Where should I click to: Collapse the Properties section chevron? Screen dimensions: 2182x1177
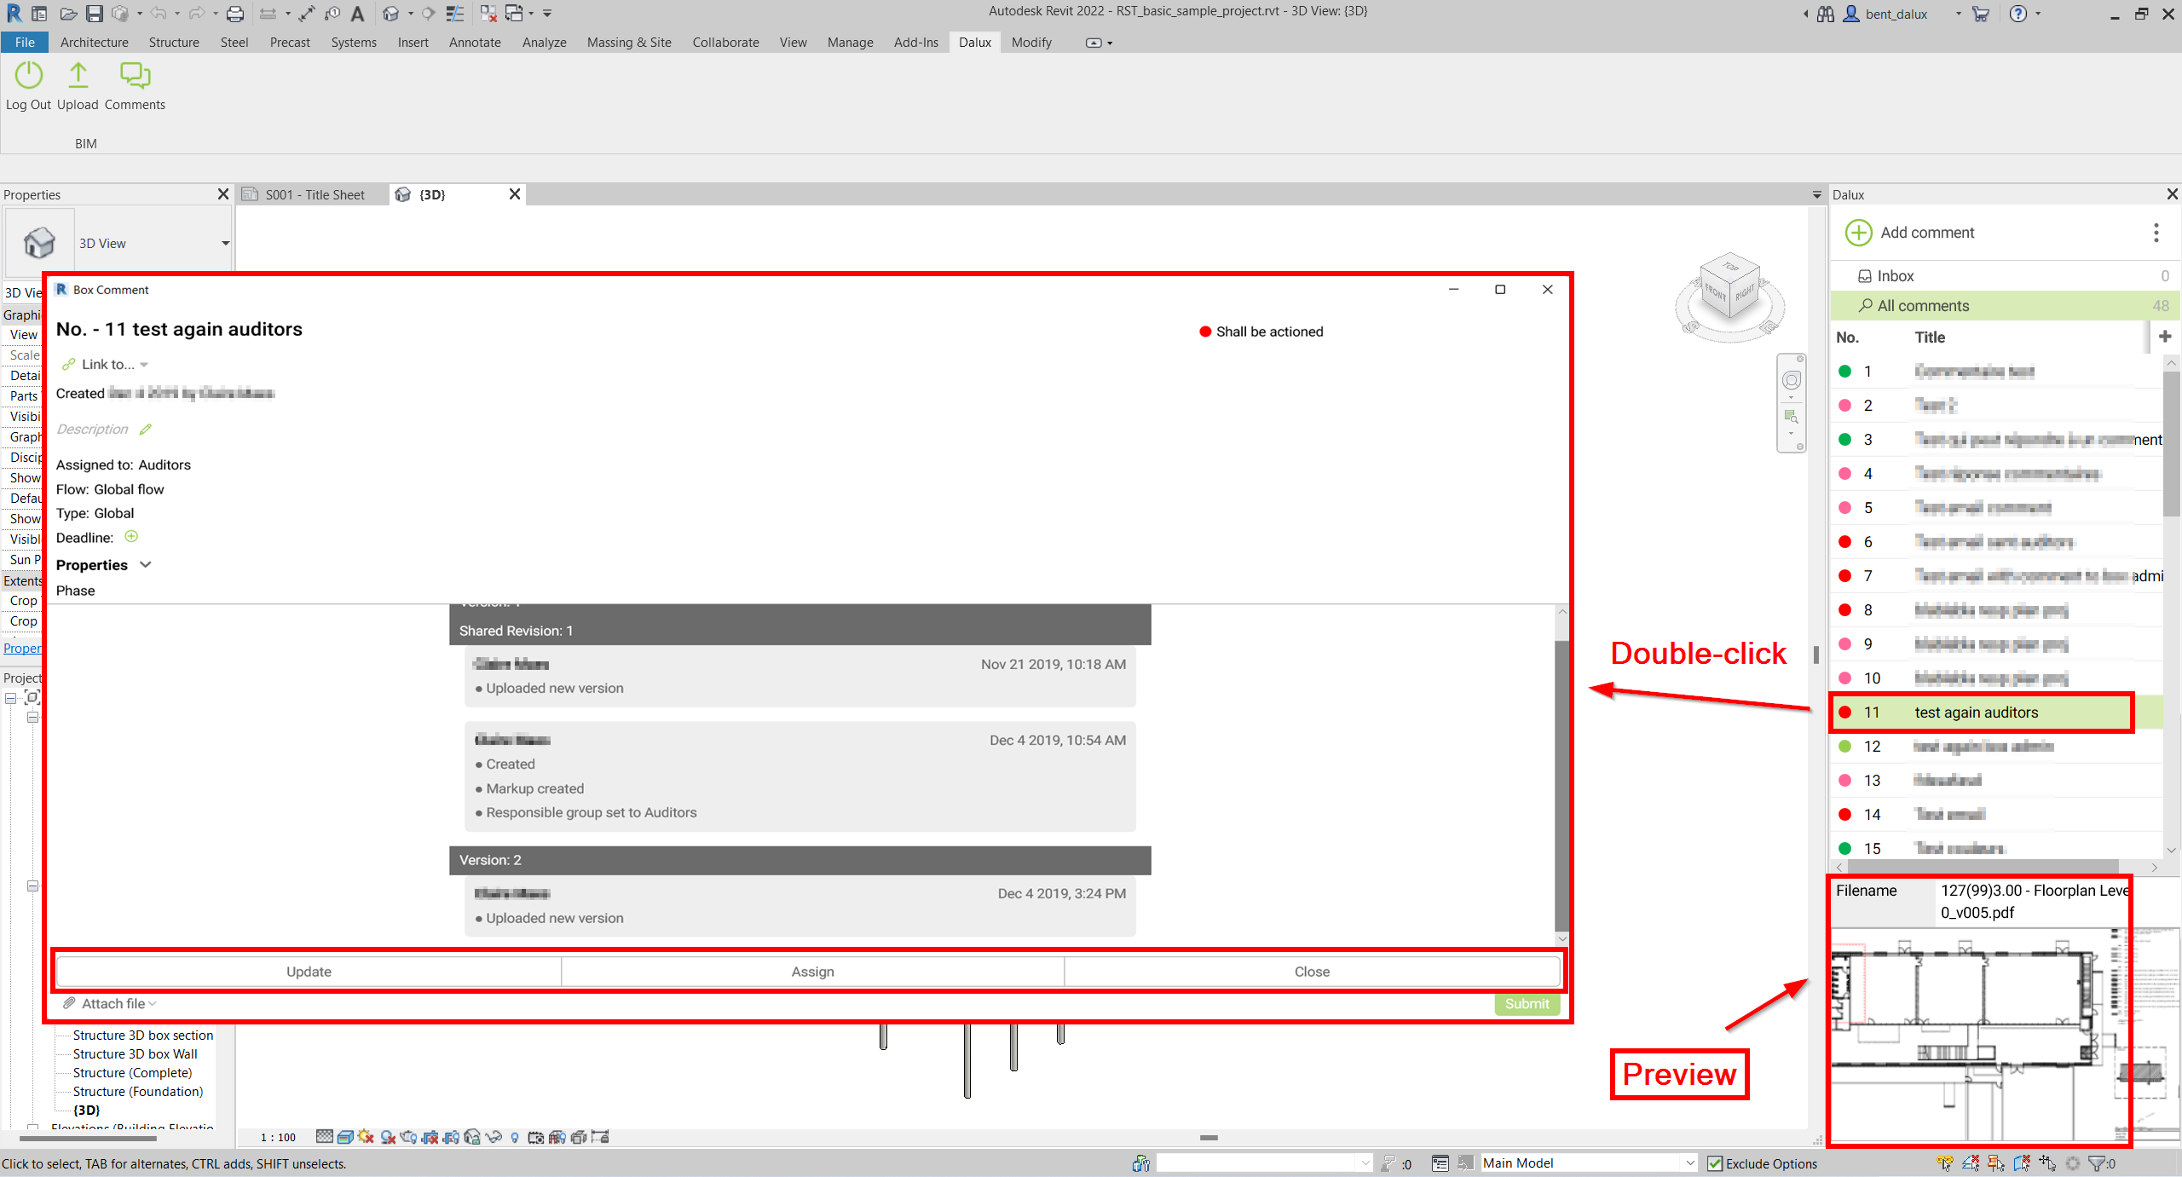tap(146, 565)
